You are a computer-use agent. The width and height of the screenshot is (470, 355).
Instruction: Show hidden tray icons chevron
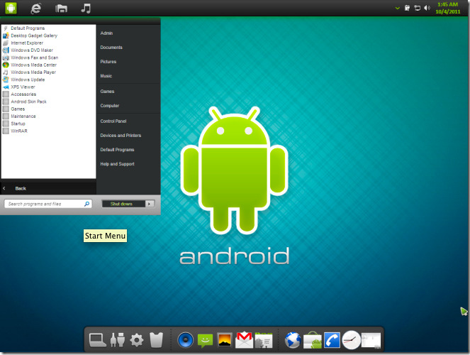[398, 8]
